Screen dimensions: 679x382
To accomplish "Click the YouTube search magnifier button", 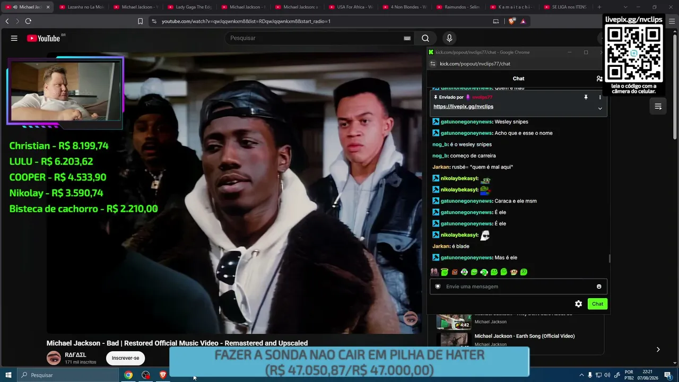I will (x=425, y=38).
